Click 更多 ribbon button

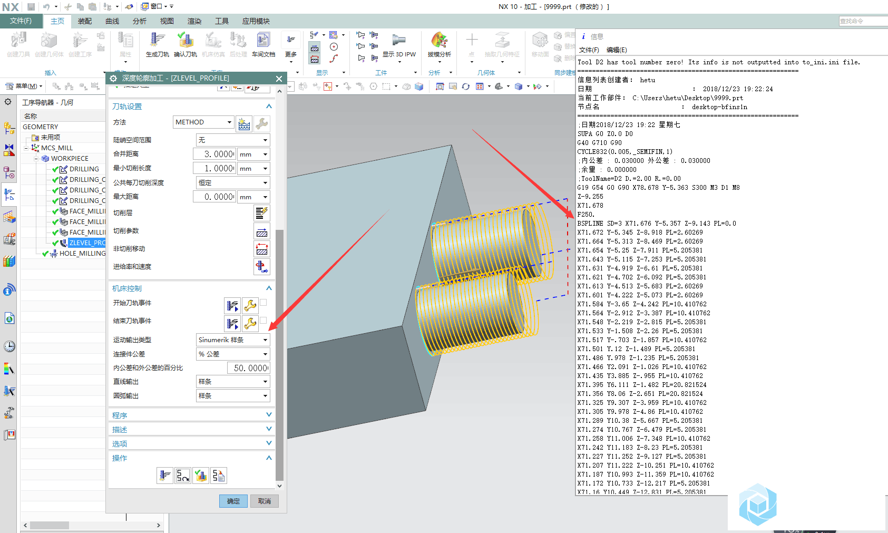tap(291, 46)
